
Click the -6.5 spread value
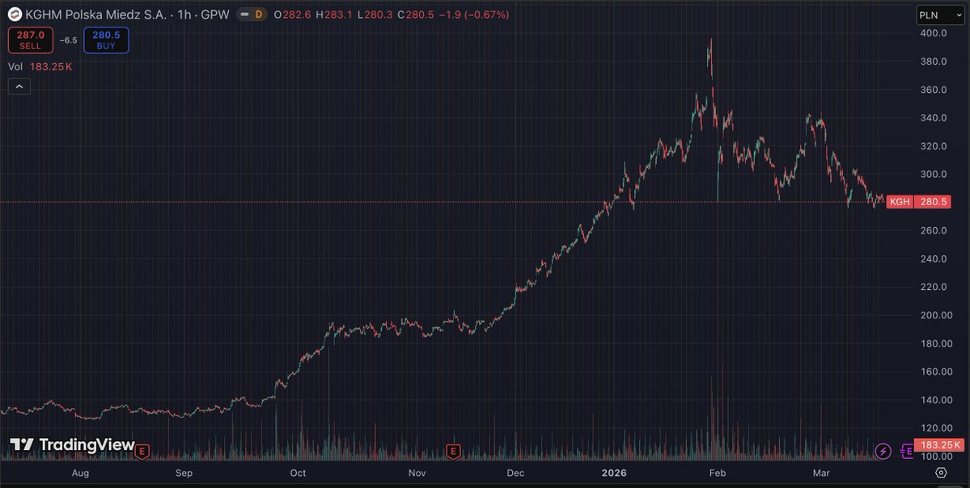click(68, 40)
